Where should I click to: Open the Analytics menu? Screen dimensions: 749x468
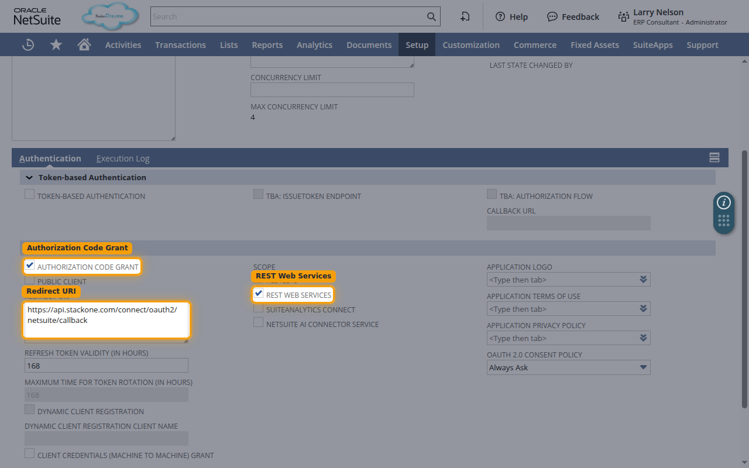pos(314,44)
